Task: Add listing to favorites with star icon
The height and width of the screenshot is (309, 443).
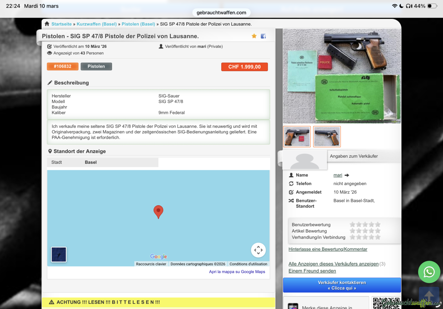Action: coord(254,36)
